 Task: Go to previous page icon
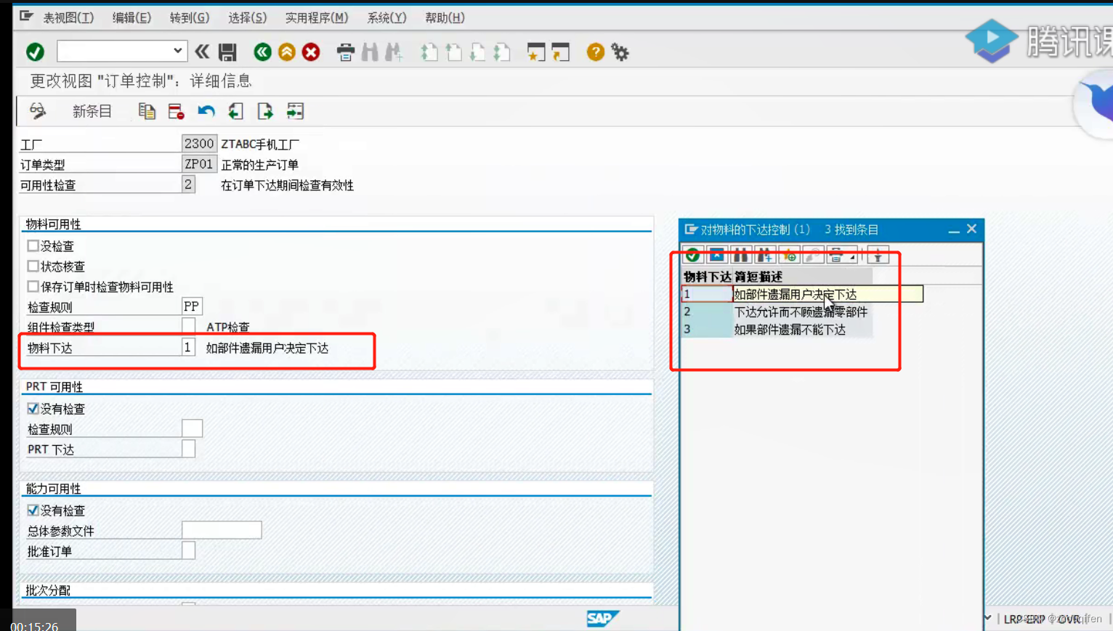point(454,52)
